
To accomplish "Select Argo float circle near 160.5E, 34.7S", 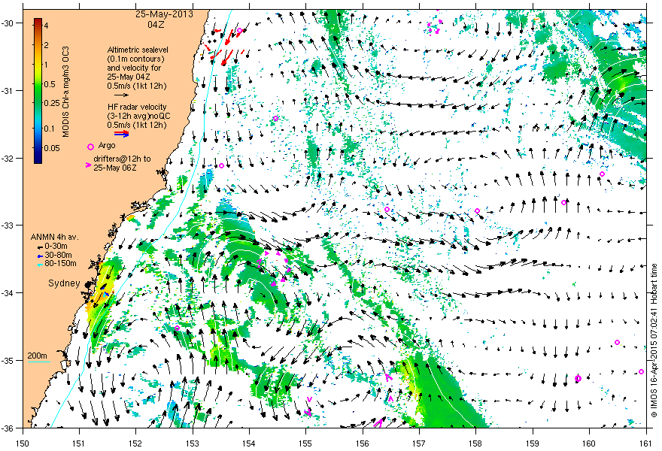I will (x=618, y=342).
